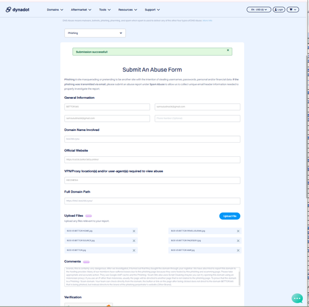Click the email field beside the name field
This screenshot has width=309, height=307.
[x=197, y=107]
